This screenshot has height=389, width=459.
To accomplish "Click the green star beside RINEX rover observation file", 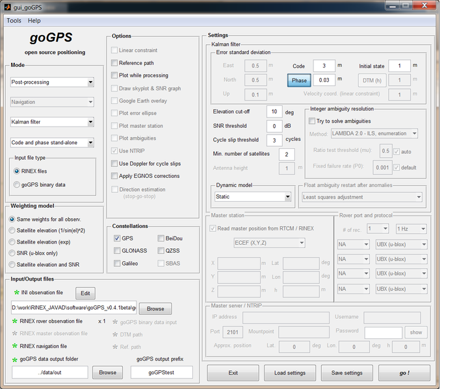I will click(14, 321).
